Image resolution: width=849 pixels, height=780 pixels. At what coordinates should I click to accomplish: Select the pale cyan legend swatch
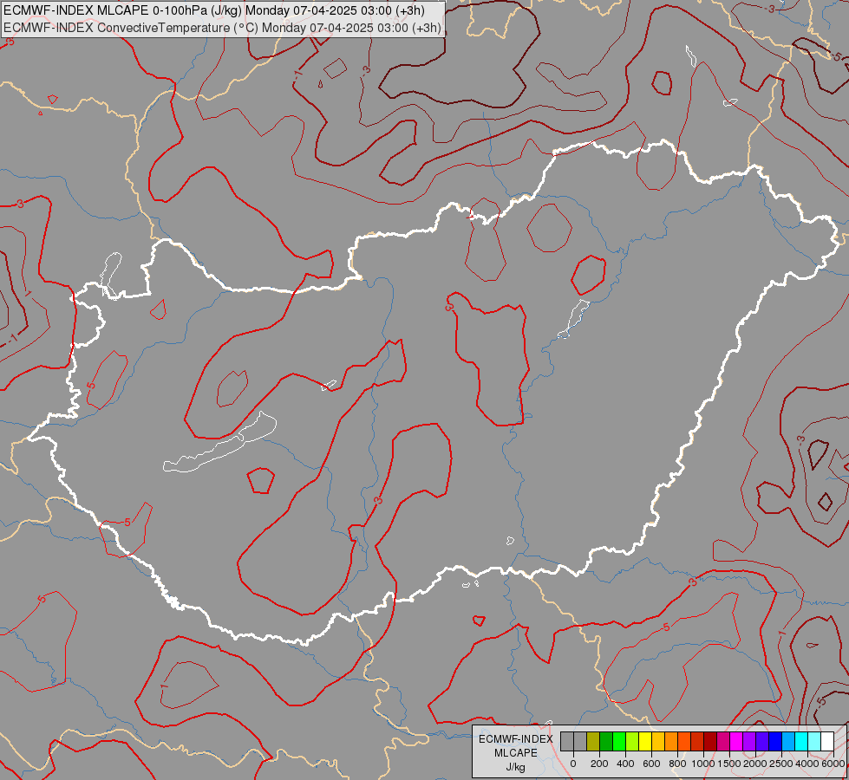click(x=815, y=741)
